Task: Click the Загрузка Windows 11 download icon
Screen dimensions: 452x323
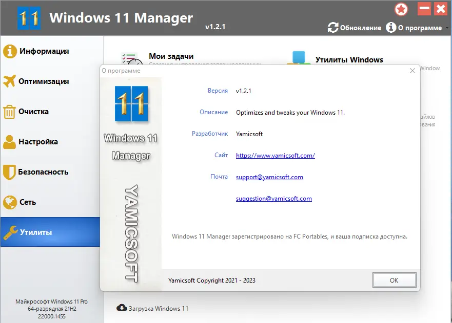Action: pos(121,308)
